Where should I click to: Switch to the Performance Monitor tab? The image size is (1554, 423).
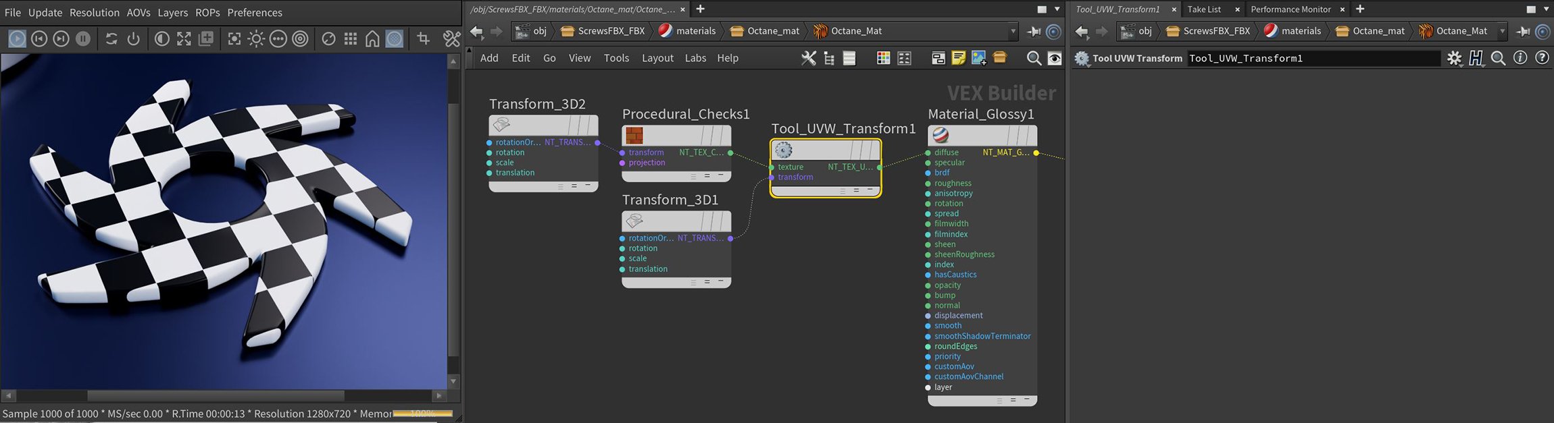1290,9
